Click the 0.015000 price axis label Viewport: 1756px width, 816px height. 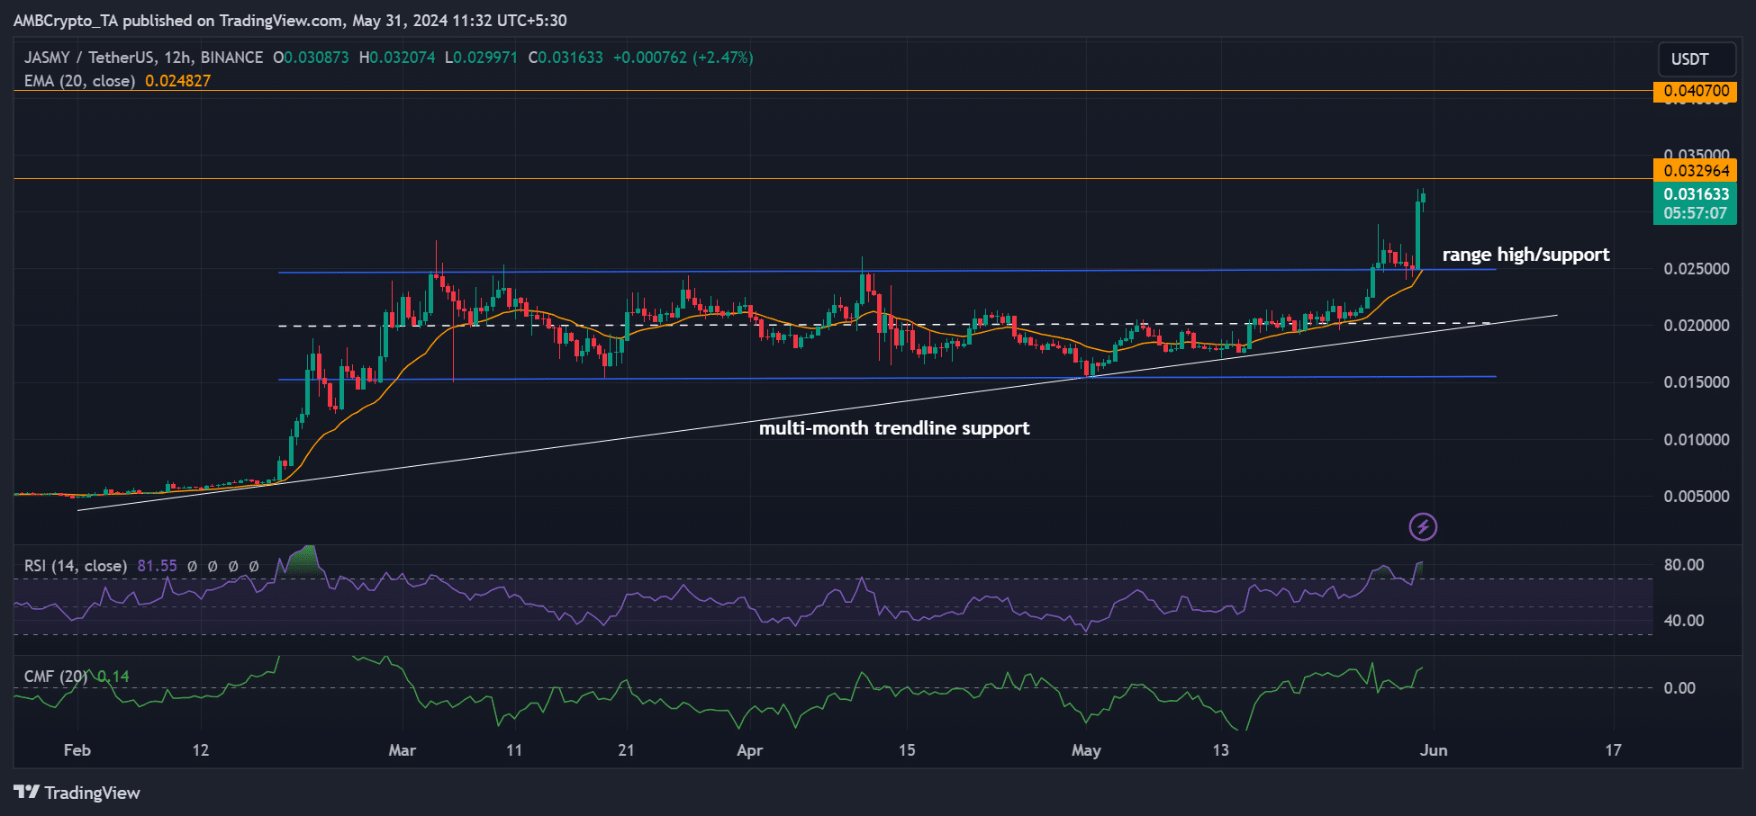1697,382
